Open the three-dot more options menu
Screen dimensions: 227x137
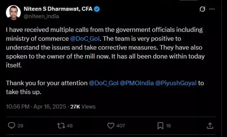coord(212,9)
